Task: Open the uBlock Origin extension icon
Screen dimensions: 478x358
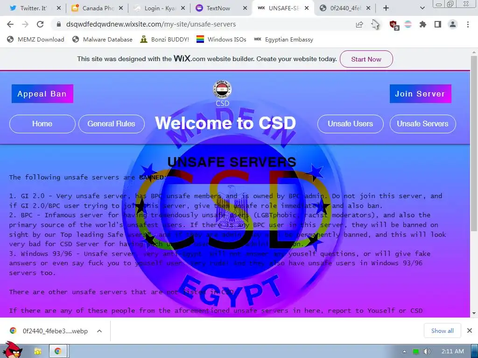Action: coord(394,24)
